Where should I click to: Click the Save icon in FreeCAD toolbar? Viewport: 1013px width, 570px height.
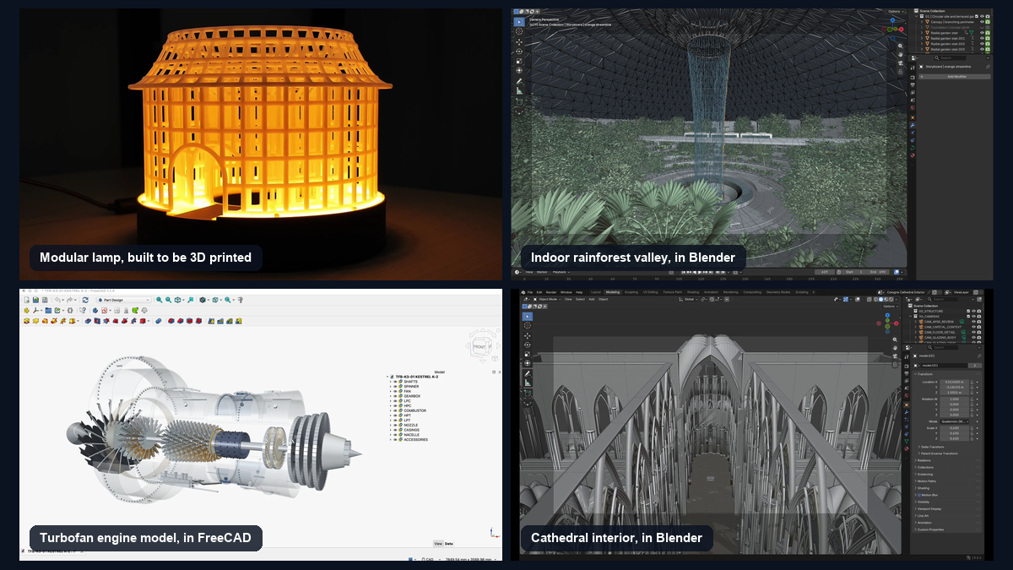click(45, 300)
